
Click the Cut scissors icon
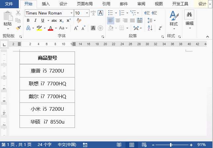18,13
